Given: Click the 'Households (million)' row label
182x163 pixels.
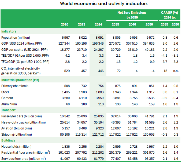Looking at the screenshot, I should (16, 147).
